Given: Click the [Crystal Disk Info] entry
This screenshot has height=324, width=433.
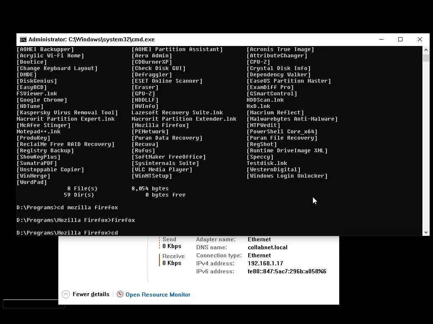Looking at the screenshot, I should coord(279,68).
